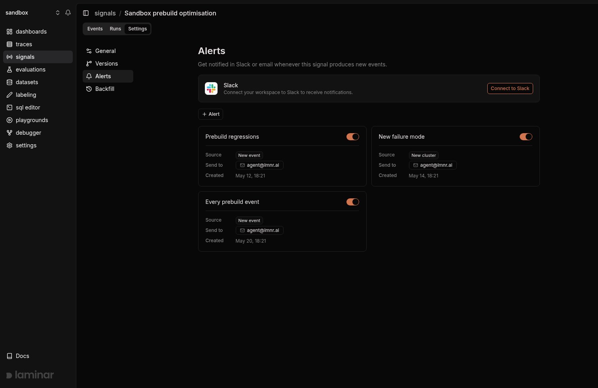The width and height of the screenshot is (598, 388).
Task: Open General settings section
Action: 108,51
